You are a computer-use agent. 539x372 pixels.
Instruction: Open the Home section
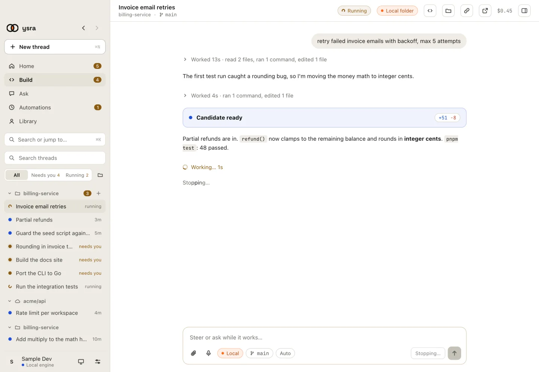tap(55, 66)
